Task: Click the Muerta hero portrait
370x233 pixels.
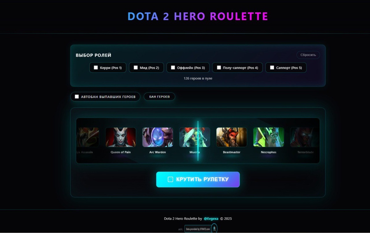Action: tap(195, 137)
